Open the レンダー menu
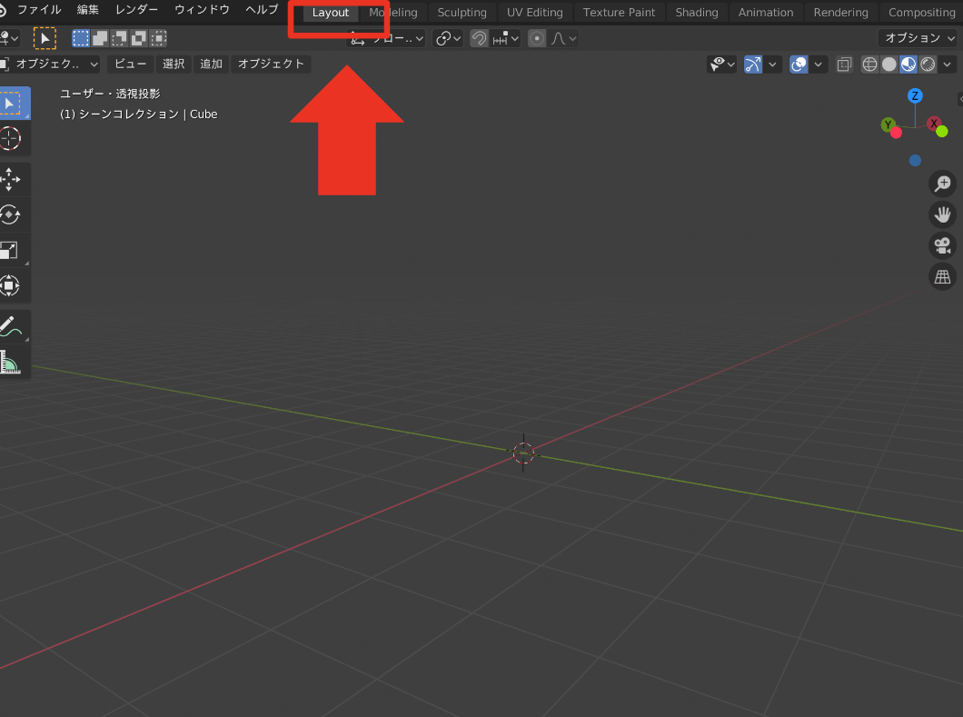The height and width of the screenshot is (717, 963). coord(136,10)
